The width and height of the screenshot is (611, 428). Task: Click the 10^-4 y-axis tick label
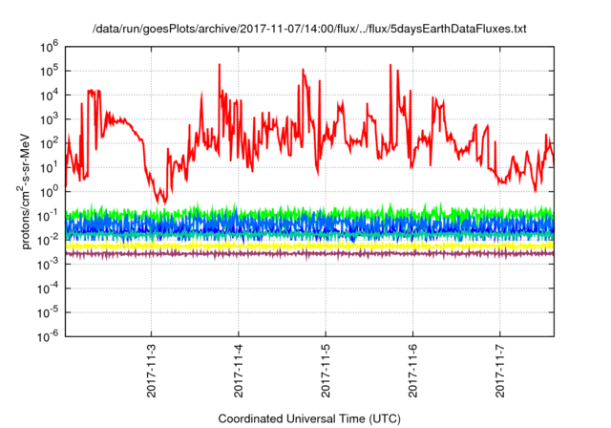point(48,289)
